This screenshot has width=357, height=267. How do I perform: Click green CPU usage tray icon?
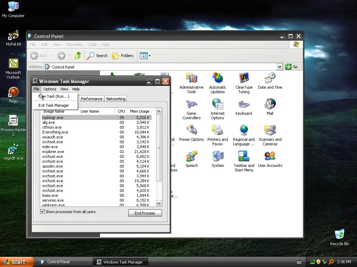(x=312, y=262)
